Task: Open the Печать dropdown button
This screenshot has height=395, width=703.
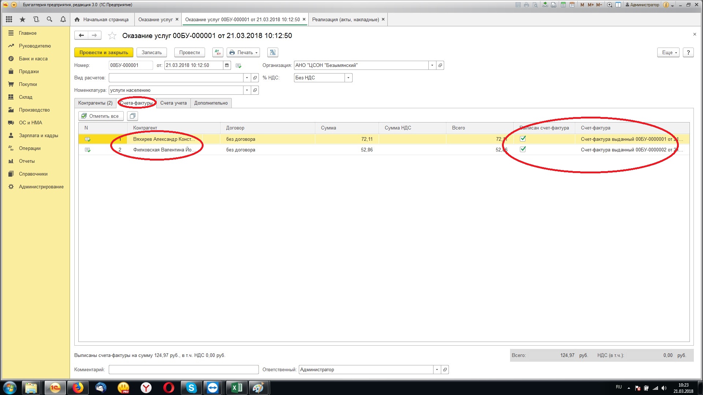Action: pyautogui.click(x=243, y=52)
